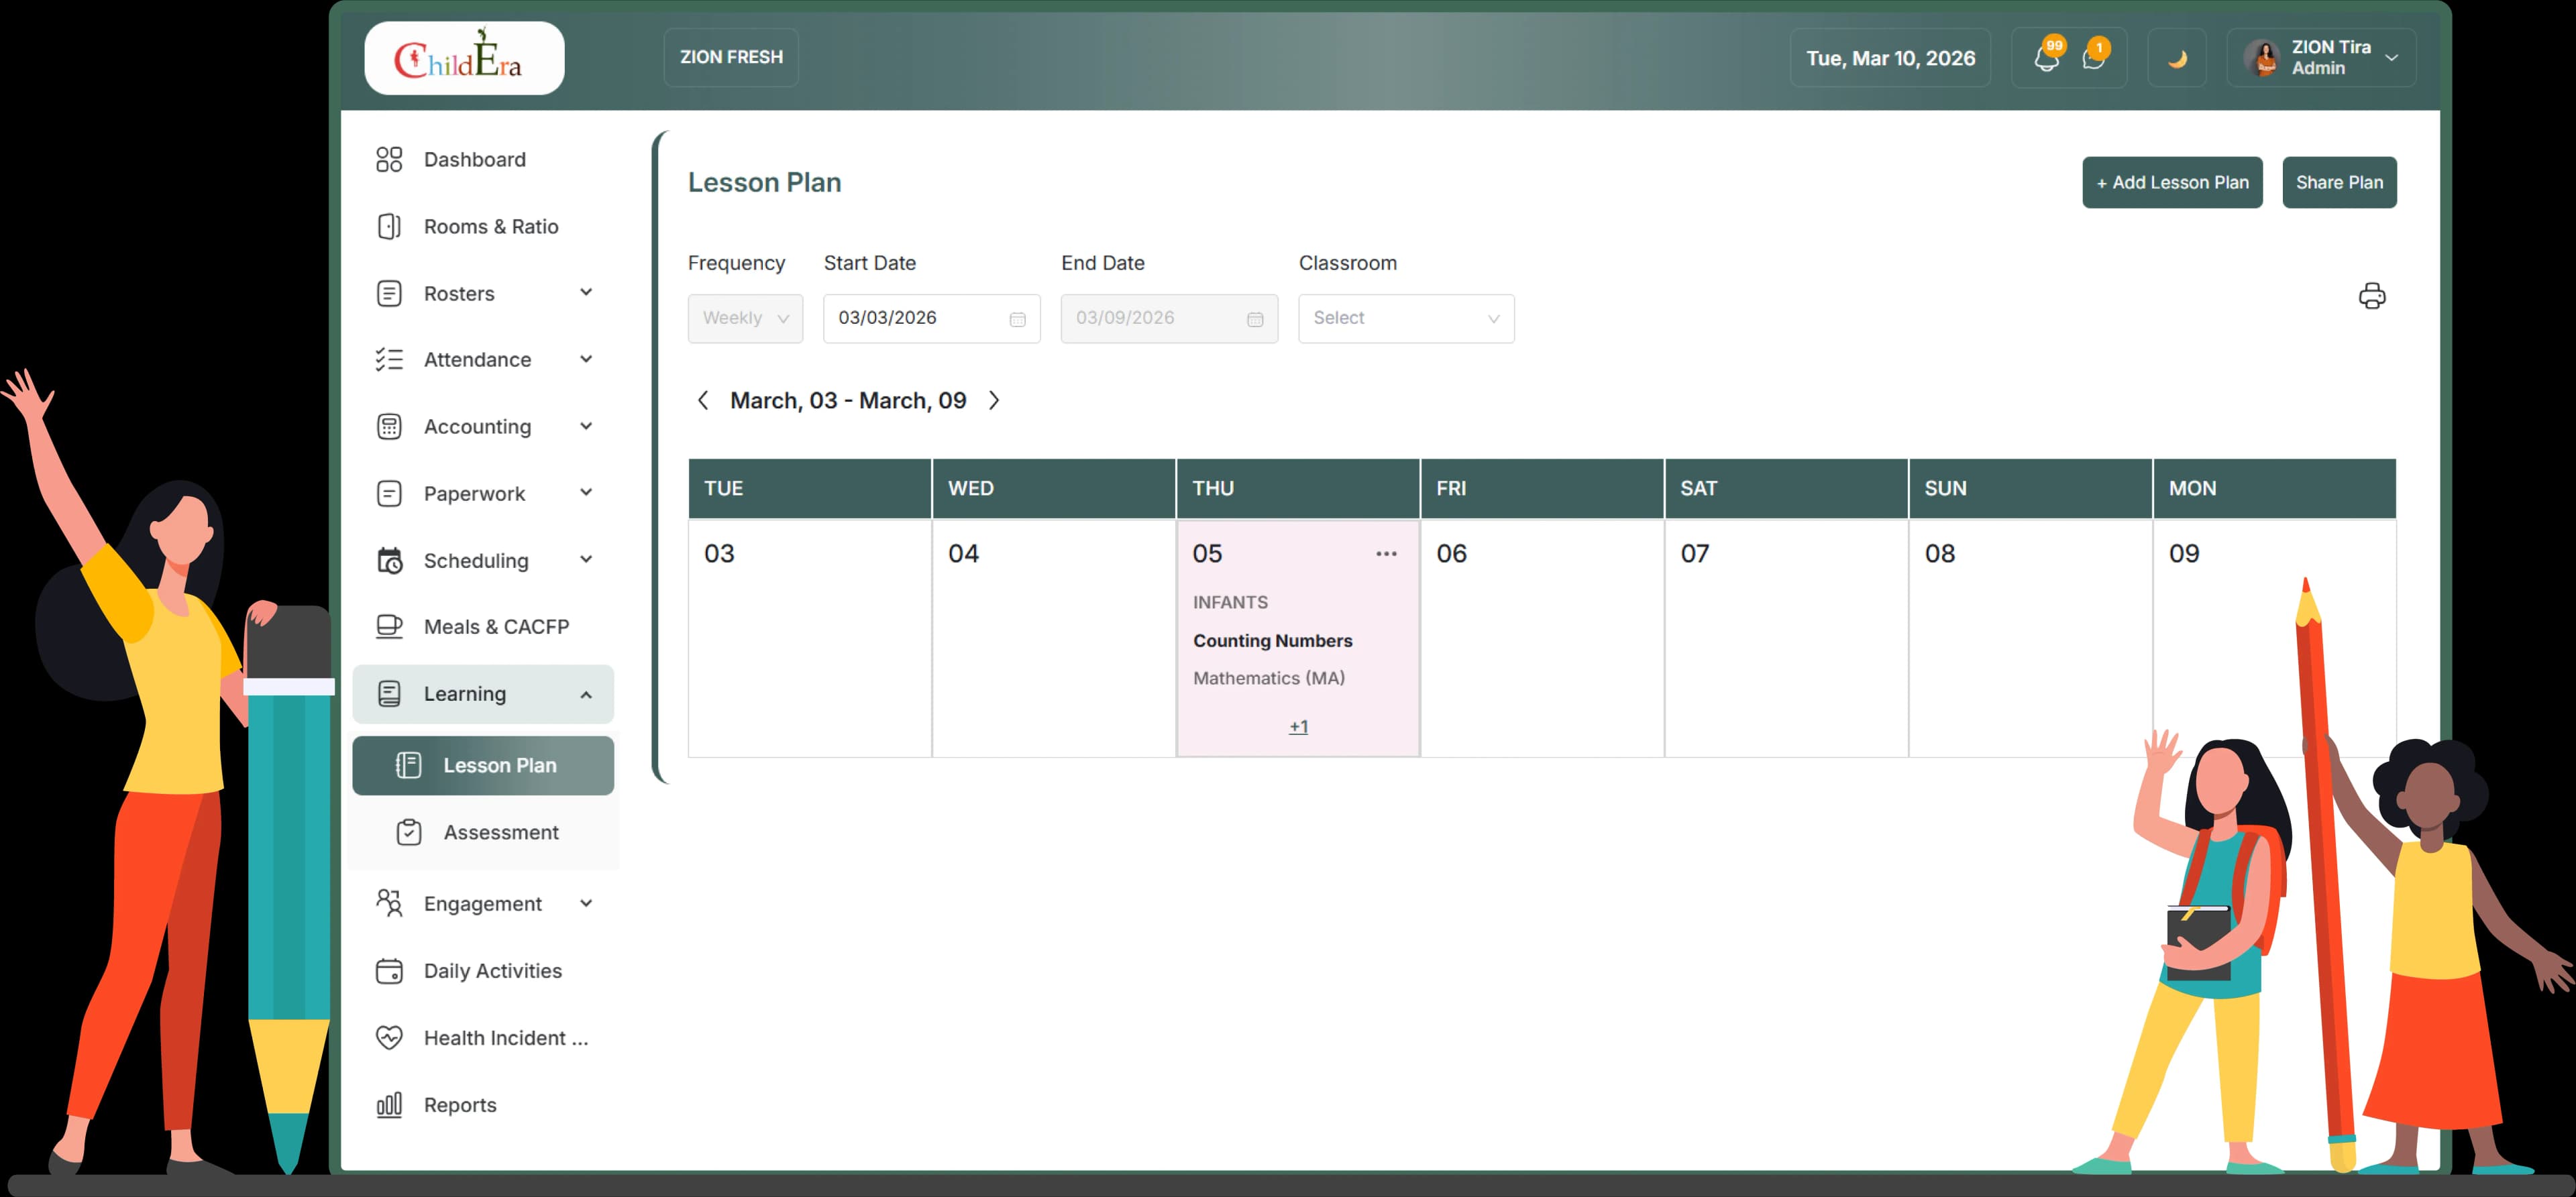2576x1197 pixels.
Task: Click the printer icon
Action: pos(2371,296)
